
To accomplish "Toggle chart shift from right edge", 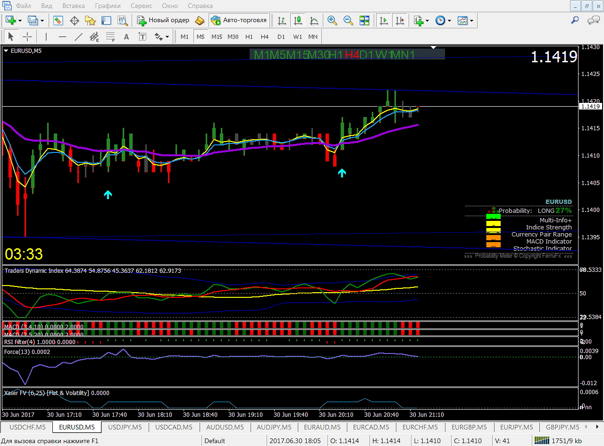I will pos(400,20).
